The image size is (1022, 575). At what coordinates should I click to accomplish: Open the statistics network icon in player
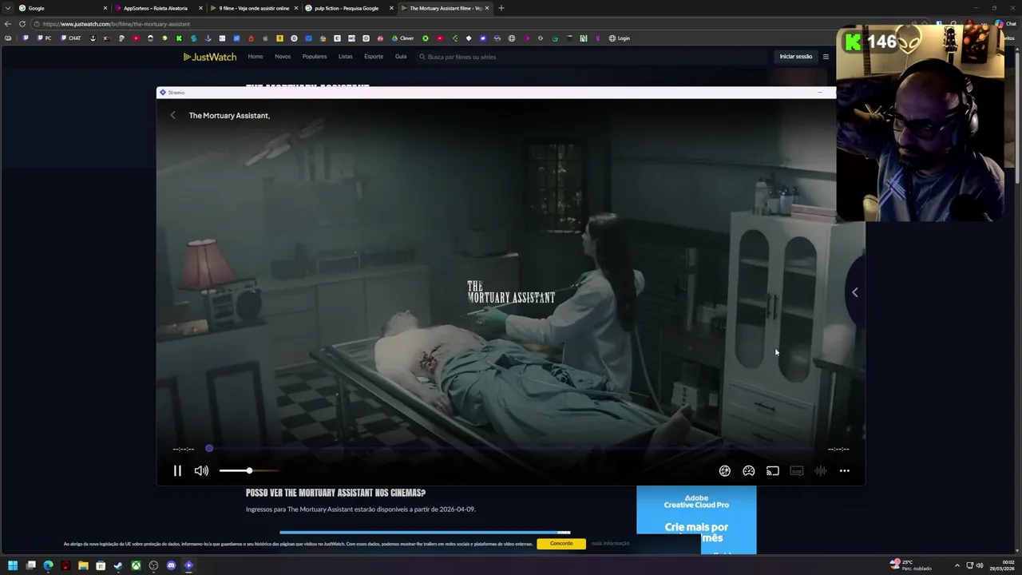tap(724, 471)
